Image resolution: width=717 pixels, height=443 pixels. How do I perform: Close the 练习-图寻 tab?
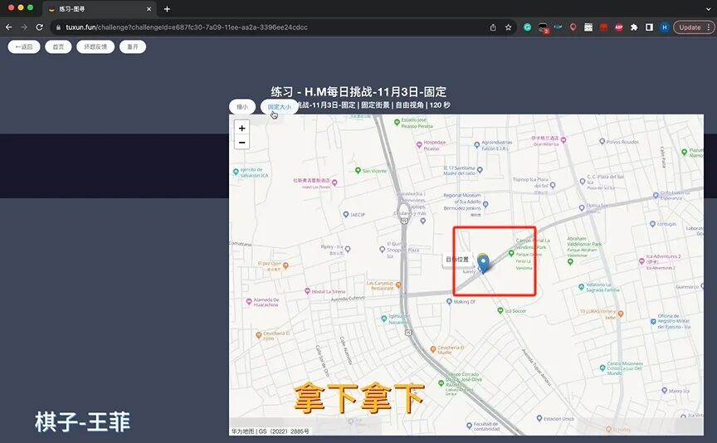coord(149,9)
